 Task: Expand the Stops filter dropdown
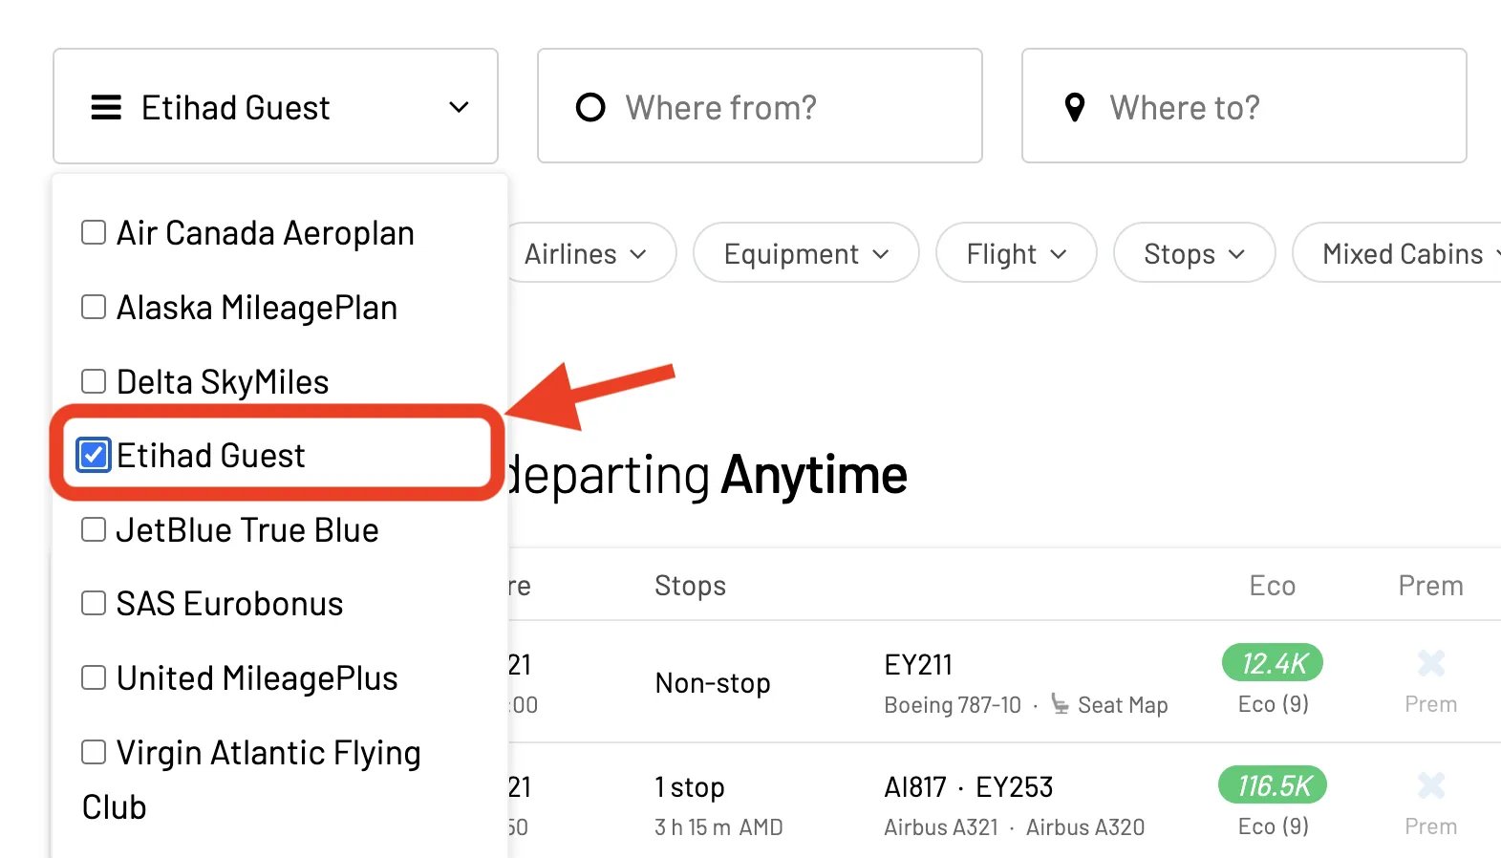[x=1194, y=253]
